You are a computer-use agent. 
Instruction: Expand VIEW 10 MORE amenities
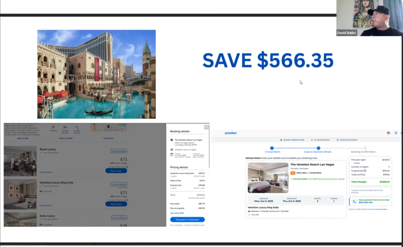[65, 138]
